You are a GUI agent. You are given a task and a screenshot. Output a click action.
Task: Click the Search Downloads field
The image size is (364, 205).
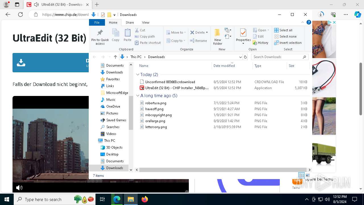[x=280, y=57]
